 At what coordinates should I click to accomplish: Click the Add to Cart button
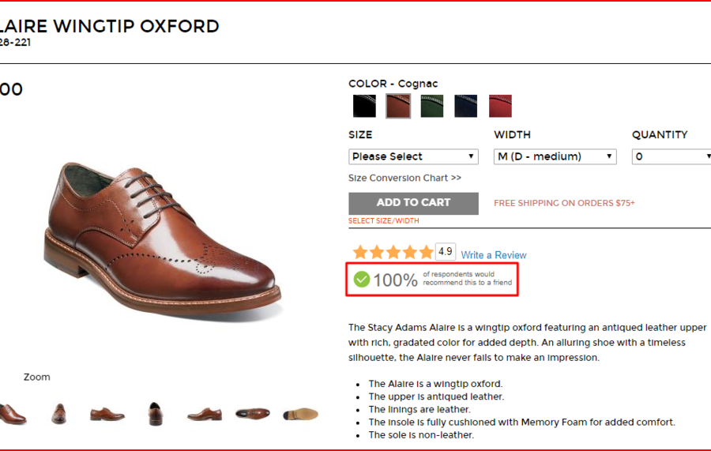pos(413,203)
